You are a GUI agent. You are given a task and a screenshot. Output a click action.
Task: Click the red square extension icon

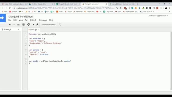(157, 8)
